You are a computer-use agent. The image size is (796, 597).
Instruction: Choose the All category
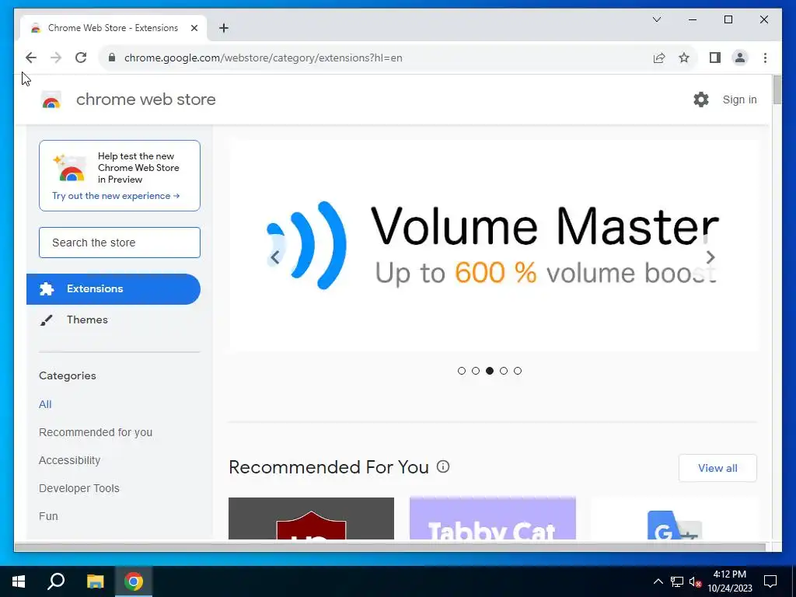(45, 404)
